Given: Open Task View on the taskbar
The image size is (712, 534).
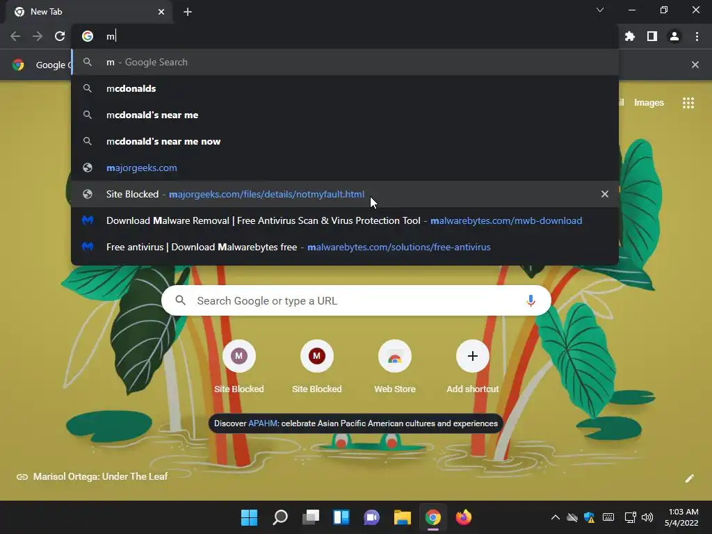Looking at the screenshot, I should (x=311, y=517).
